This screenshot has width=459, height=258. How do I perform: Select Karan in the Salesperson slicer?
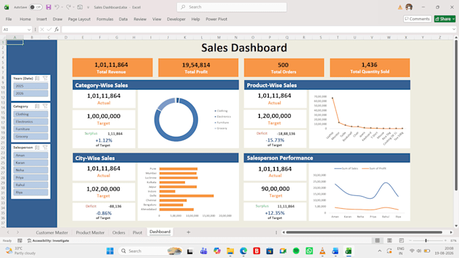(30, 163)
